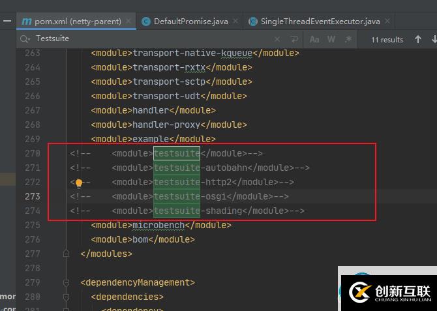Image resolution: width=437 pixels, height=311 pixels.
Task: Click the light bulb intention icon
Action: [x=79, y=183]
